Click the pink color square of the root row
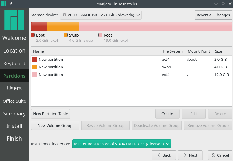This screenshot has height=161, width=233. click(x=35, y=75)
